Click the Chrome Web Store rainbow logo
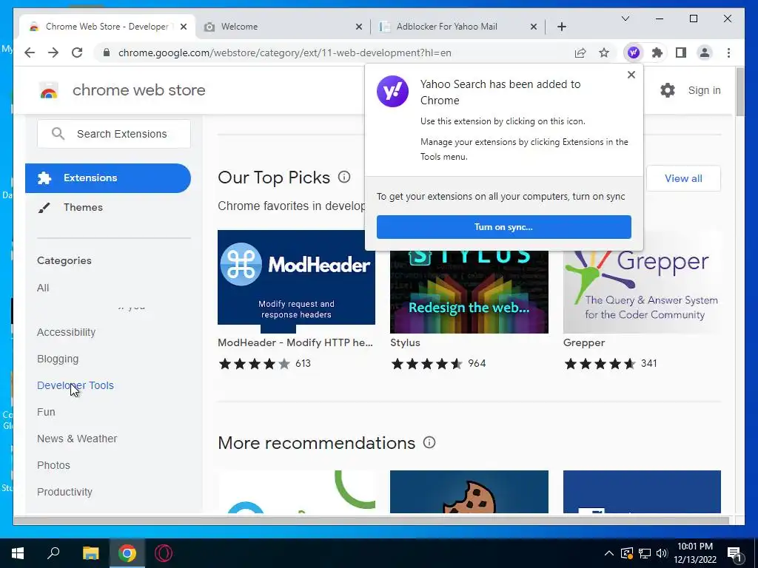The image size is (758, 568). point(49,90)
